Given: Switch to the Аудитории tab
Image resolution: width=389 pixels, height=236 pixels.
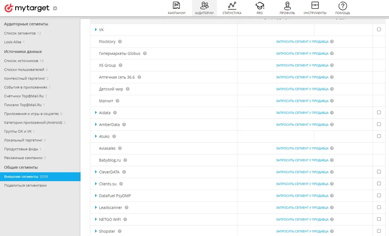Looking at the screenshot, I should [204, 8].
